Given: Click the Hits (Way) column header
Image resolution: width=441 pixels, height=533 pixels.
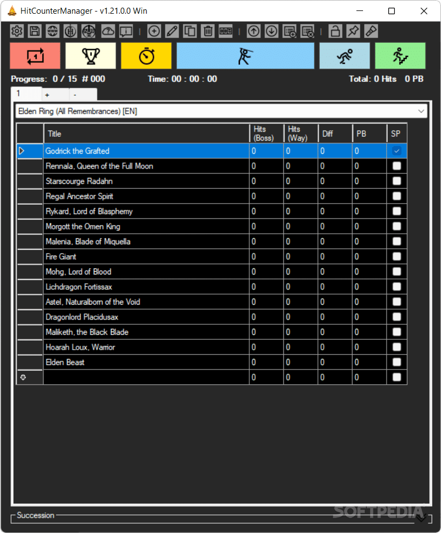Looking at the screenshot, I should (x=301, y=133).
